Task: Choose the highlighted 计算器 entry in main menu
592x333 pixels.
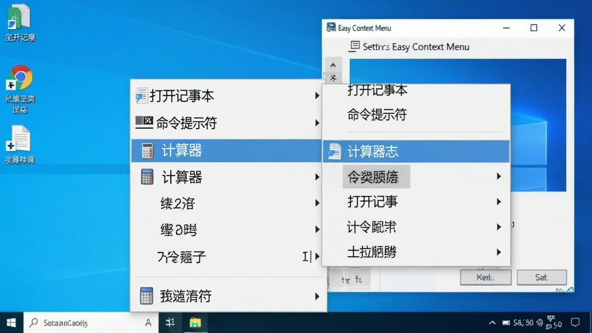Action: (x=227, y=151)
